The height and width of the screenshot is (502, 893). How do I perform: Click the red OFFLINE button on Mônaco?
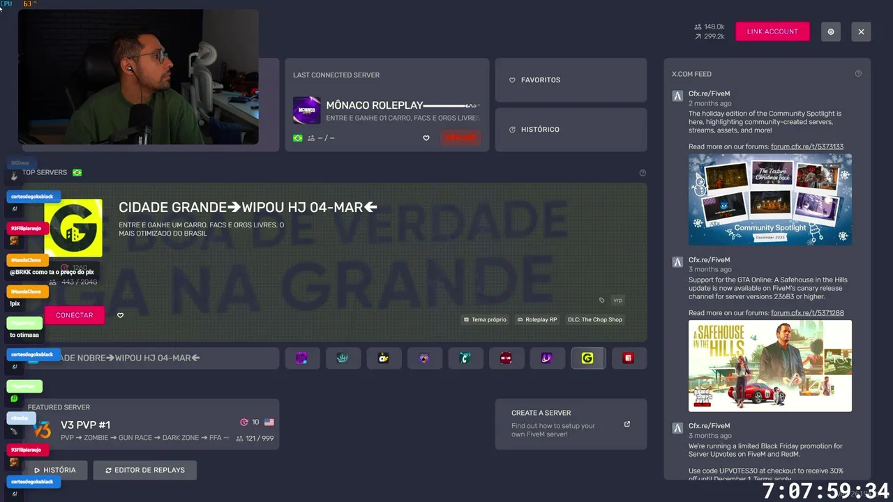(460, 138)
